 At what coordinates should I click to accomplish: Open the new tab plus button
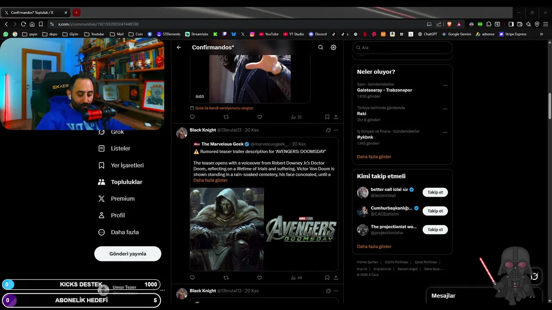76,13
